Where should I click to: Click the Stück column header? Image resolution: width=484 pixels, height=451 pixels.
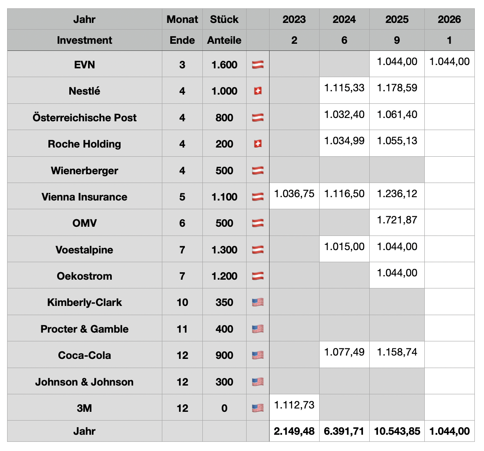(224, 19)
